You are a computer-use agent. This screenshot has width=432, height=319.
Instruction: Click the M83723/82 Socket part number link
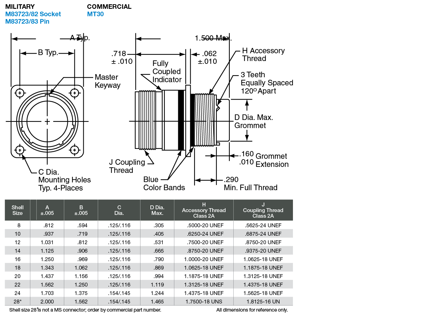pos(33,14)
